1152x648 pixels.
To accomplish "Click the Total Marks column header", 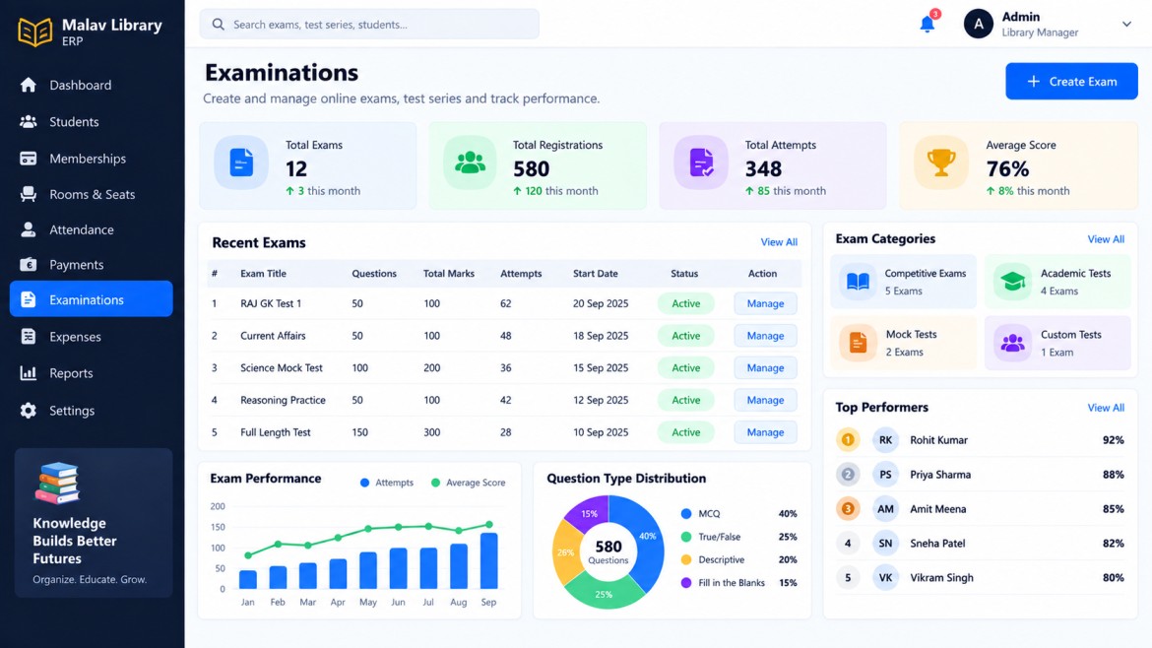I will [x=449, y=274].
